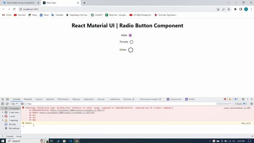Screen dimensions: 254x143
Task: Open the extensions puzzle icon
Action: [235, 9]
